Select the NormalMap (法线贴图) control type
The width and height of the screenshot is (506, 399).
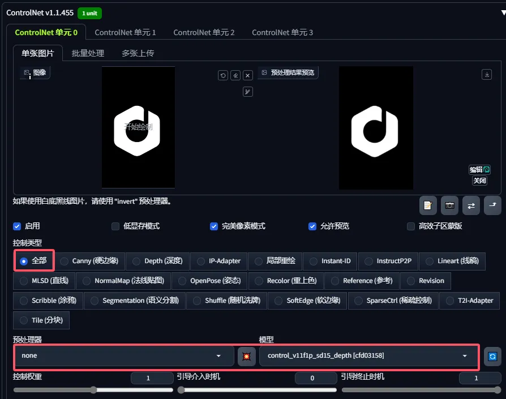point(123,281)
